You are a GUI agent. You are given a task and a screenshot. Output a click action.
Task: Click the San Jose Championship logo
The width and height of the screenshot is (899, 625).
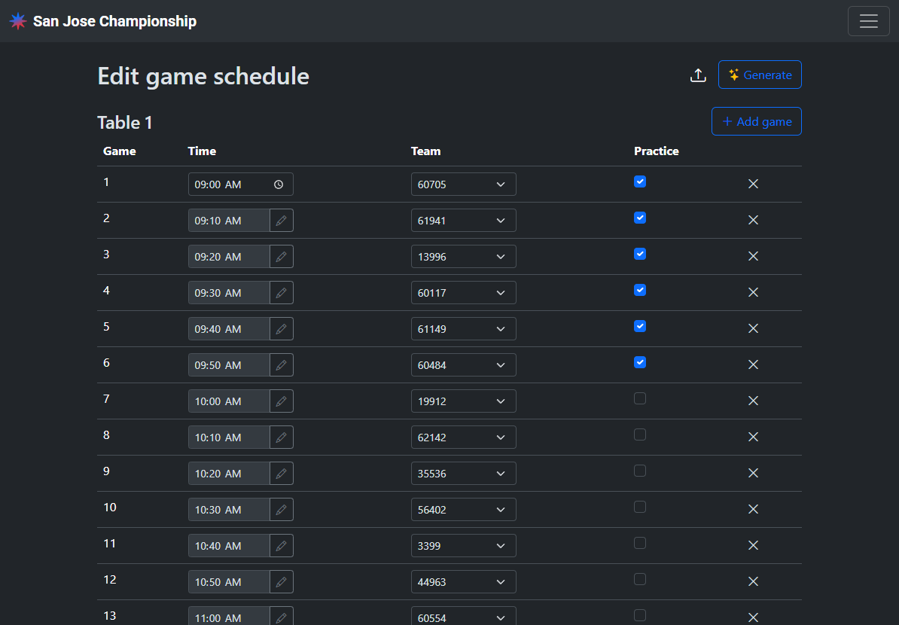pyautogui.click(x=18, y=21)
